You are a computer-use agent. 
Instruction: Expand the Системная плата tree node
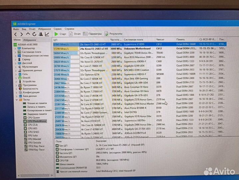pyautogui.click(x=15, y=52)
